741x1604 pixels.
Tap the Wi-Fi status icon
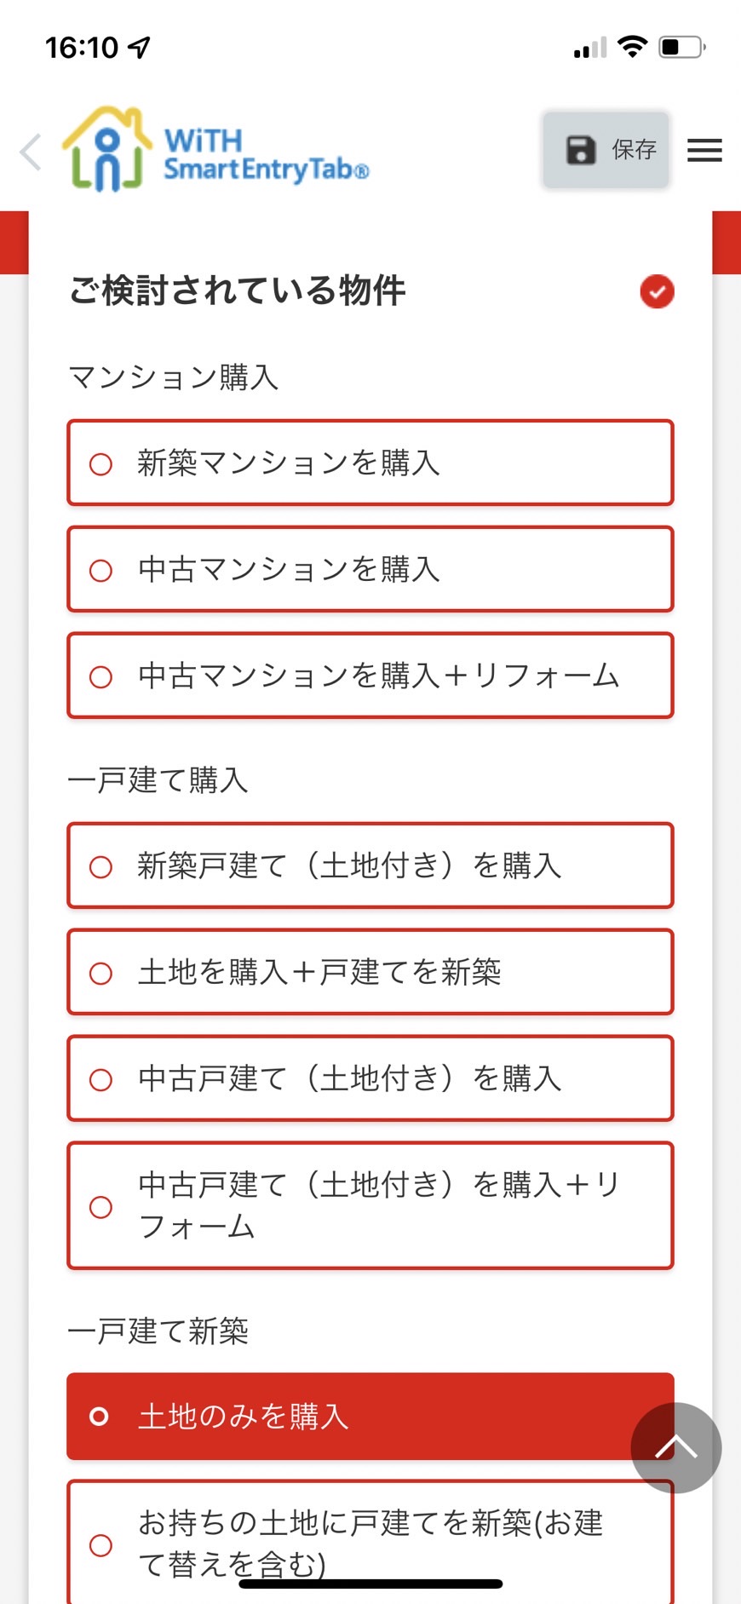pos(632,47)
